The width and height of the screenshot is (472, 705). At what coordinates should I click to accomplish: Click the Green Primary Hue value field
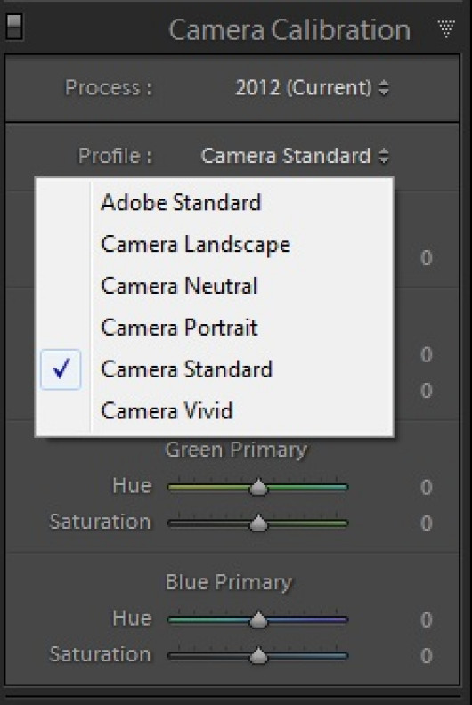426,488
